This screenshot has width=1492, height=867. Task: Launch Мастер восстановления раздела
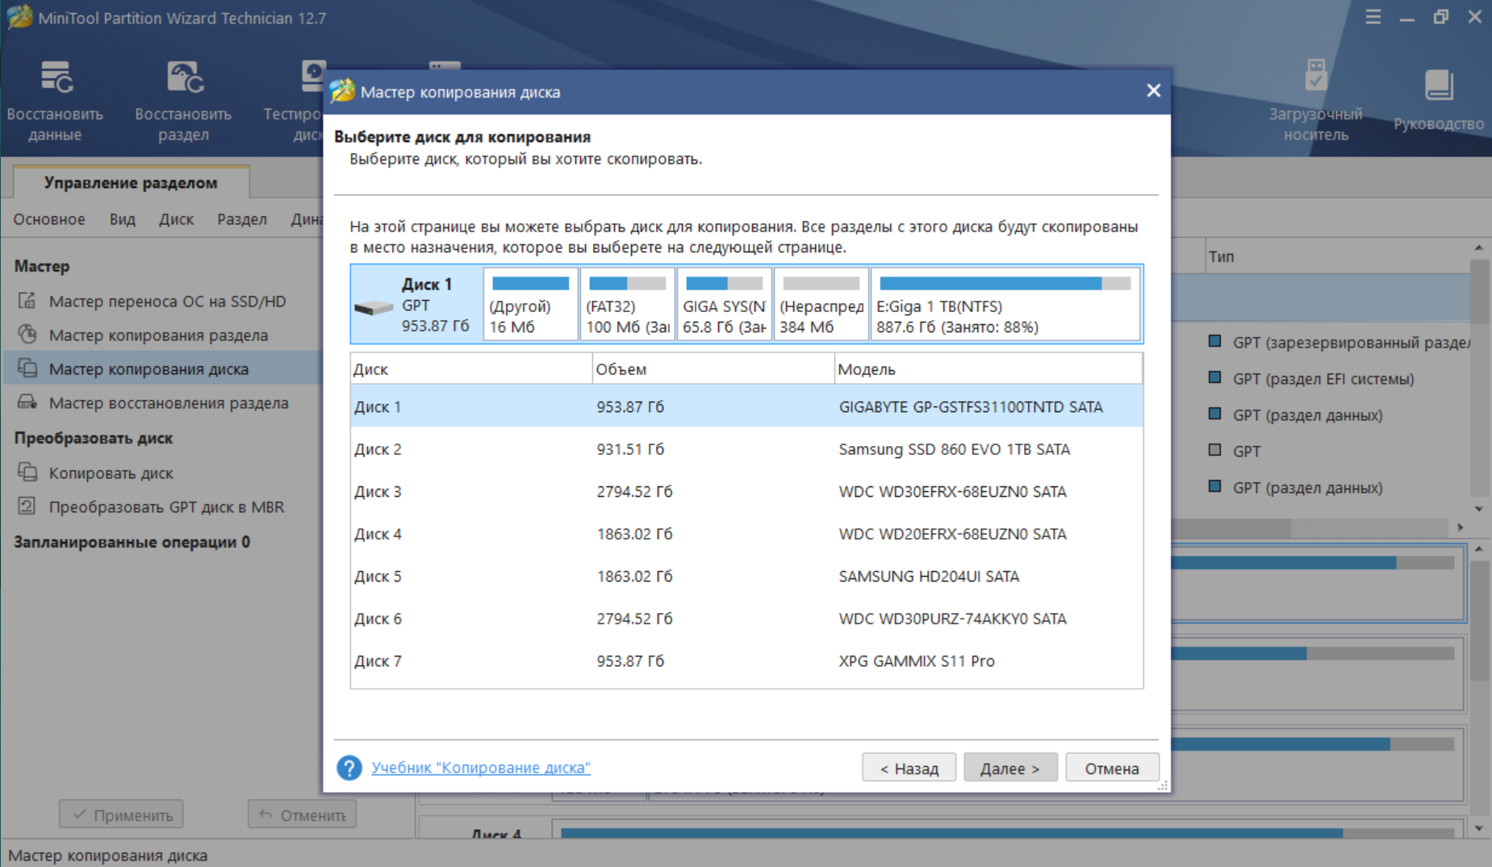[x=169, y=402]
